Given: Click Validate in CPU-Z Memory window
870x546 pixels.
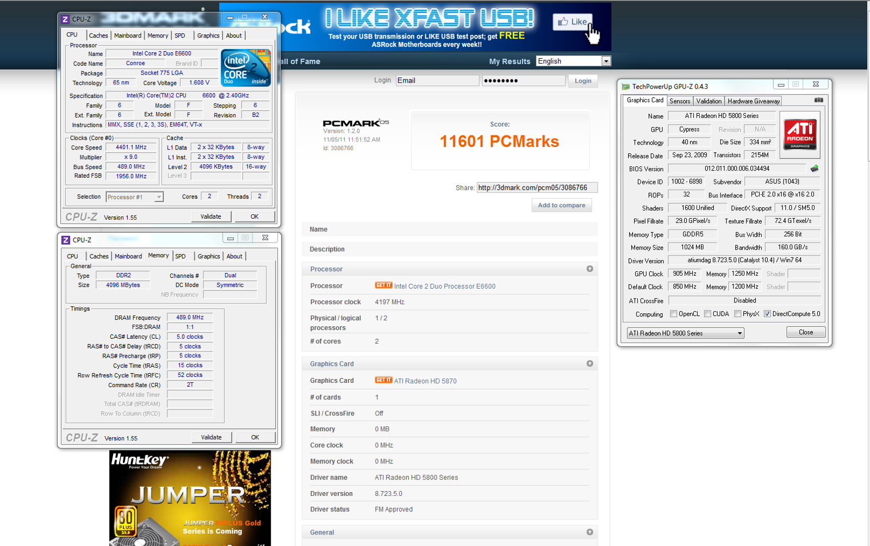Looking at the screenshot, I should (212, 437).
